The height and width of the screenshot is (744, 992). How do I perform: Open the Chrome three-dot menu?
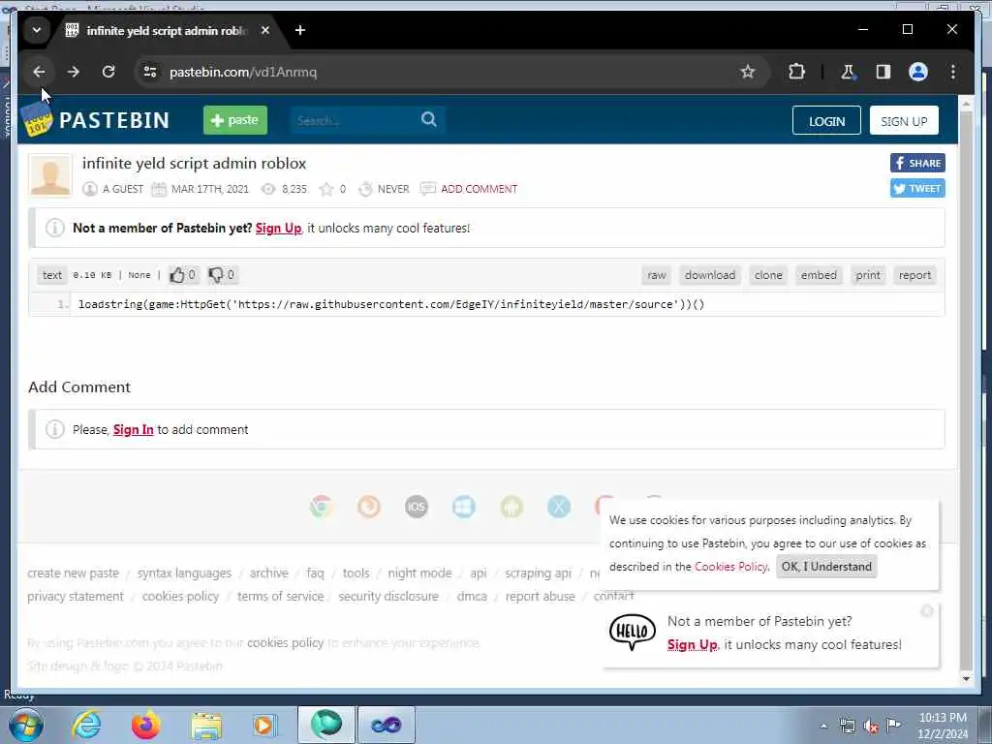coord(953,72)
